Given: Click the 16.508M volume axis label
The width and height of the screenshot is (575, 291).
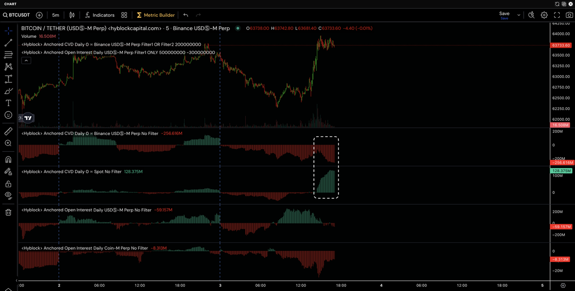Looking at the screenshot, I should pos(561,125).
